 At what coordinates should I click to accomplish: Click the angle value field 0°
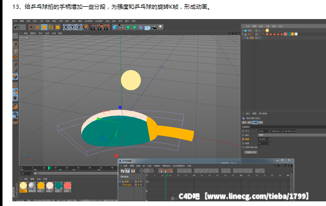click(x=264, y=143)
